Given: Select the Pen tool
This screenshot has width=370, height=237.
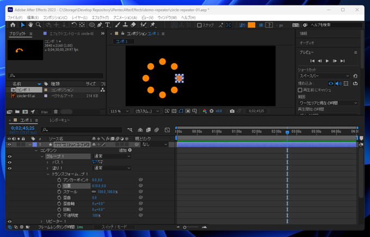Looking at the screenshot, I should pyautogui.click(x=100, y=25).
